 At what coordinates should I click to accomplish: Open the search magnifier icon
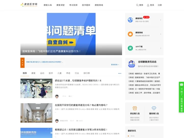137,5
